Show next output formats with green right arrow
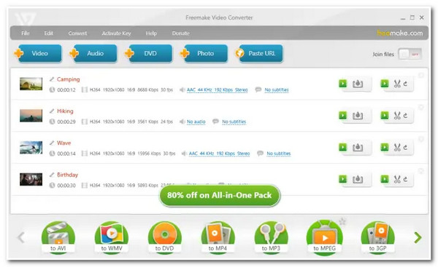The height and width of the screenshot is (267, 438). tap(418, 237)
